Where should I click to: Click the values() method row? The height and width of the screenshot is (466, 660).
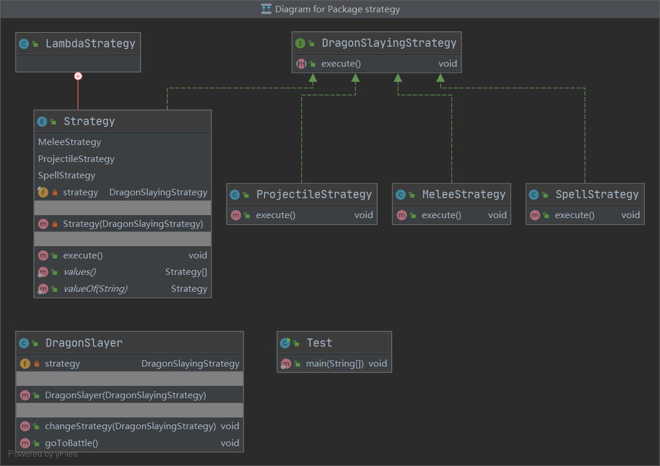(x=123, y=272)
